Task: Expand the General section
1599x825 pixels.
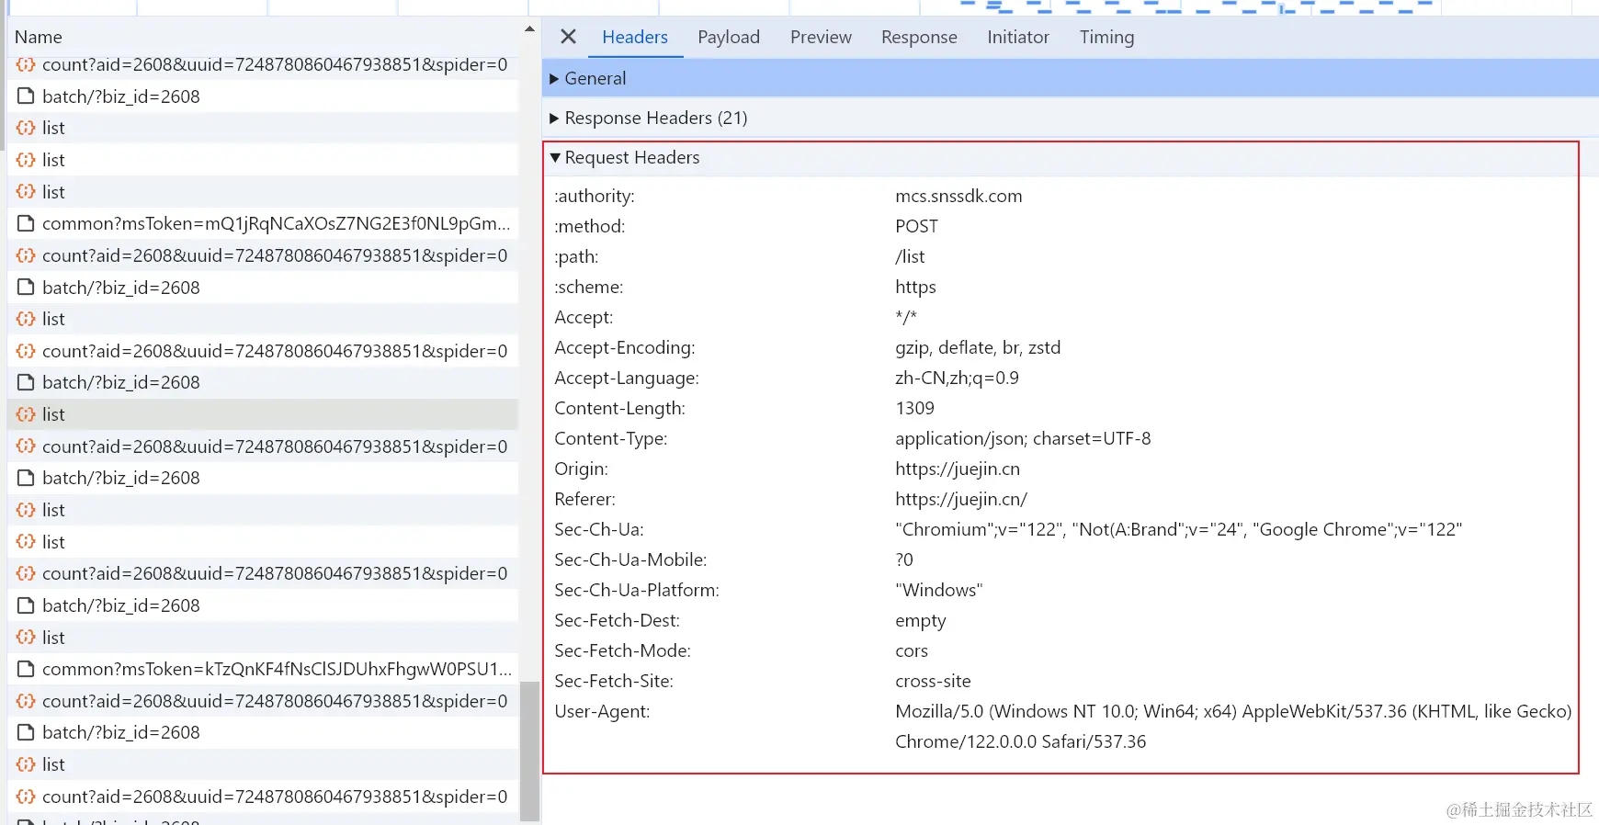Action: [1071, 78]
